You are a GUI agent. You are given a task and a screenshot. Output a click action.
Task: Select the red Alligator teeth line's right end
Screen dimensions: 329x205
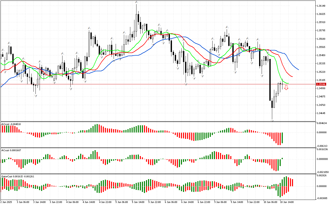(x=292, y=76)
